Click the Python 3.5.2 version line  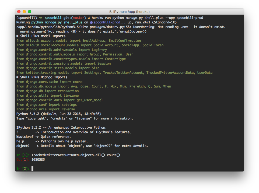pos(59,114)
